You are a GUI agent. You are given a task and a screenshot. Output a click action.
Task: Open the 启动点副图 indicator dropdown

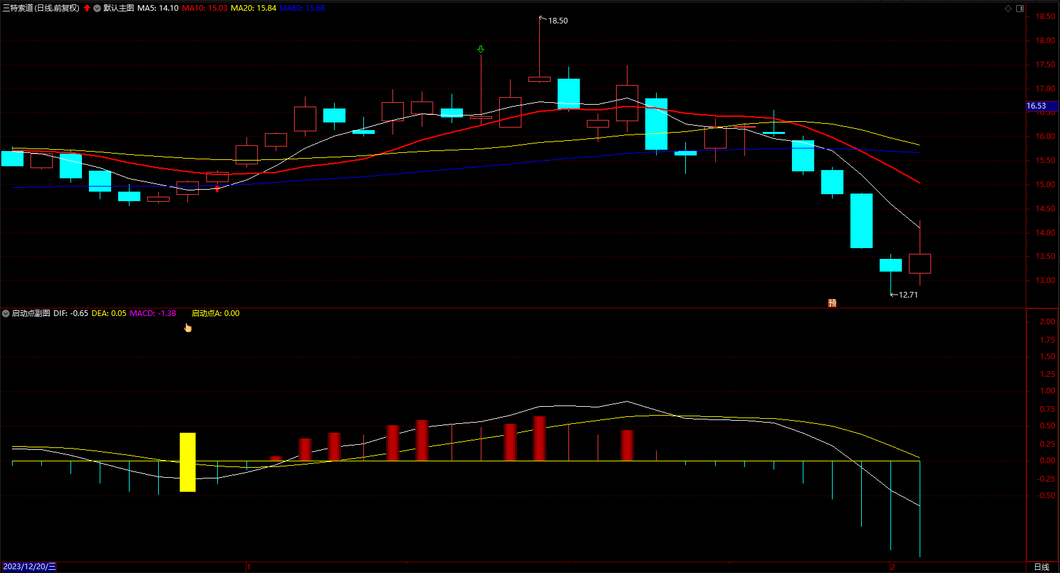tap(6, 313)
